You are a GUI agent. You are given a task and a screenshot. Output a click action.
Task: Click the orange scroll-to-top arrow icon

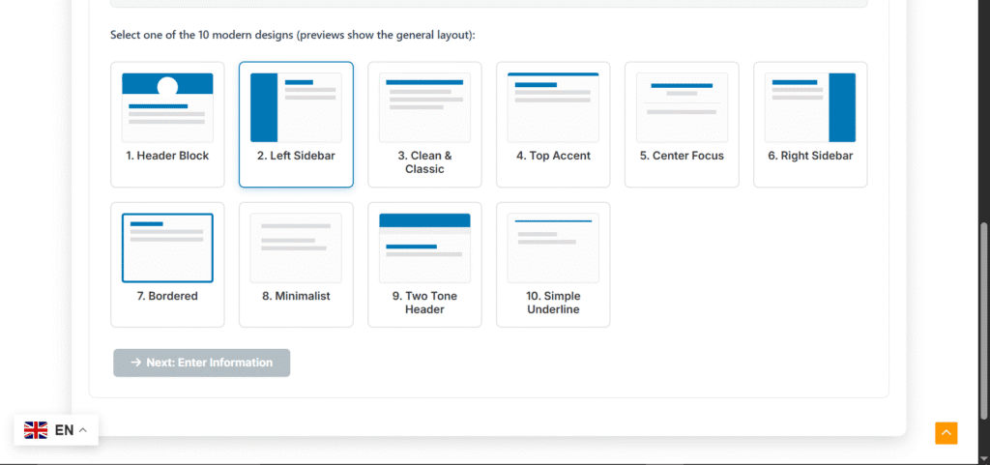(946, 433)
